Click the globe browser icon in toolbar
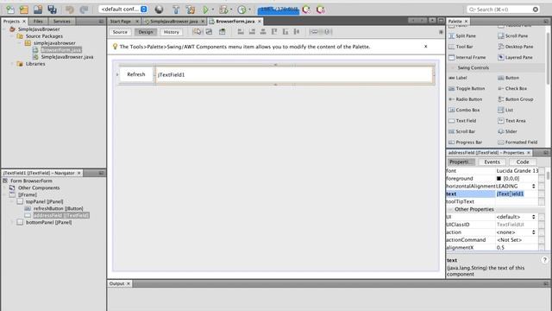The height and width of the screenshot is (311, 552). tap(159, 10)
